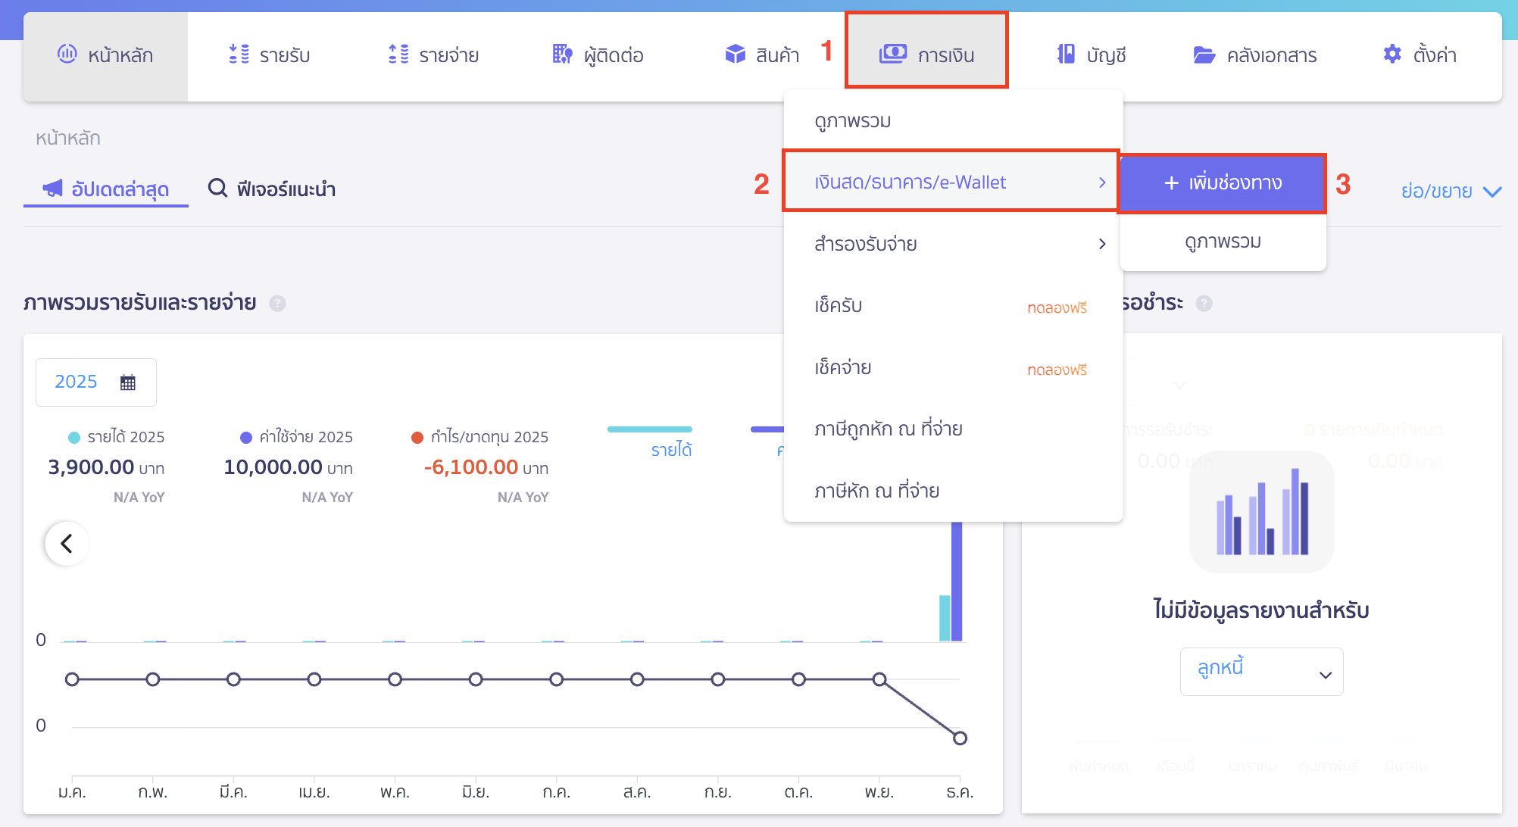Open the บัญชี accounting icon
Viewport: 1518px width, 827px height.
click(1064, 54)
